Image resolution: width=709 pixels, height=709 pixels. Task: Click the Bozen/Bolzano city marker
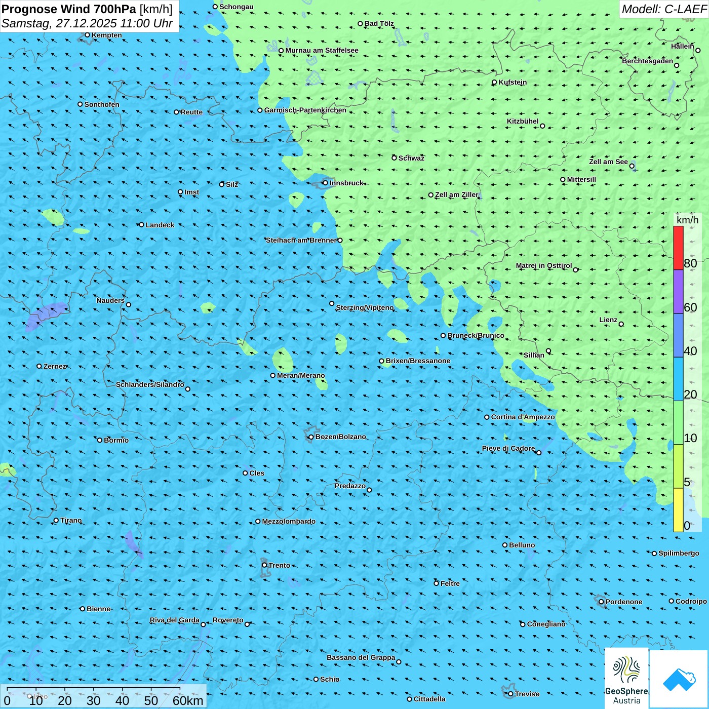click(x=311, y=437)
